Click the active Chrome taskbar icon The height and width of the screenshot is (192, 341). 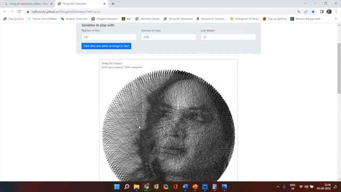pyautogui.click(x=147, y=187)
